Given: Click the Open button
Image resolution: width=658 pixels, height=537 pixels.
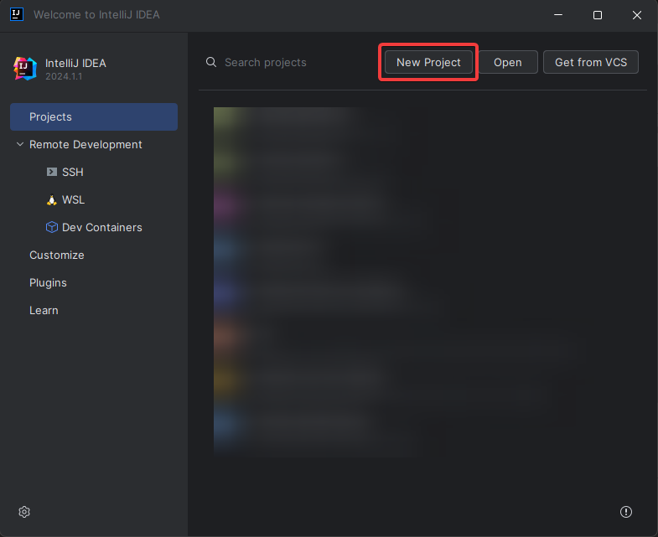Looking at the screenshot, I should coord(507,63).
